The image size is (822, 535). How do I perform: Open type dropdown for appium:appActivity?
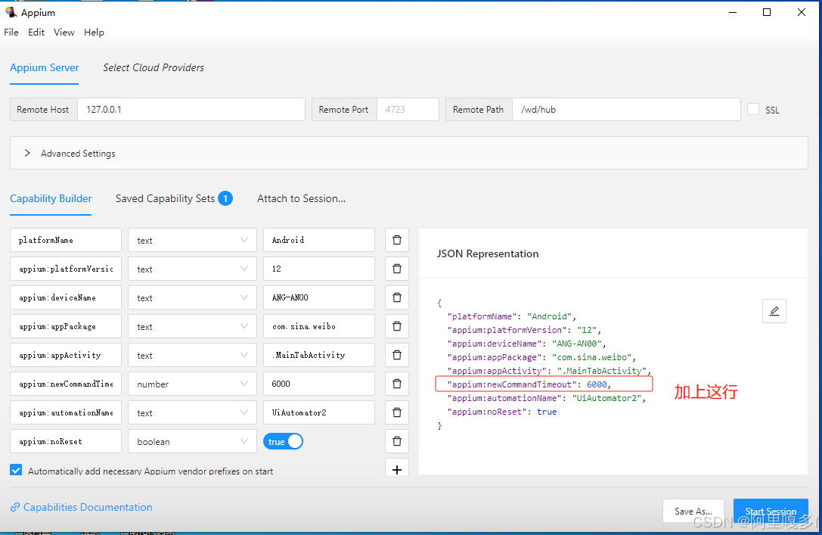192,355
